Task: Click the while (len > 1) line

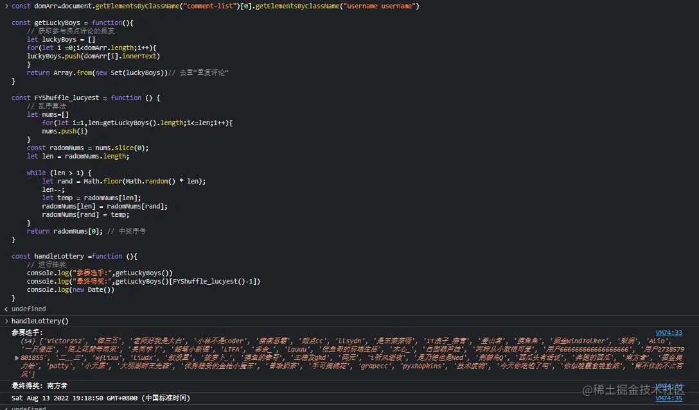Action: 59,173
